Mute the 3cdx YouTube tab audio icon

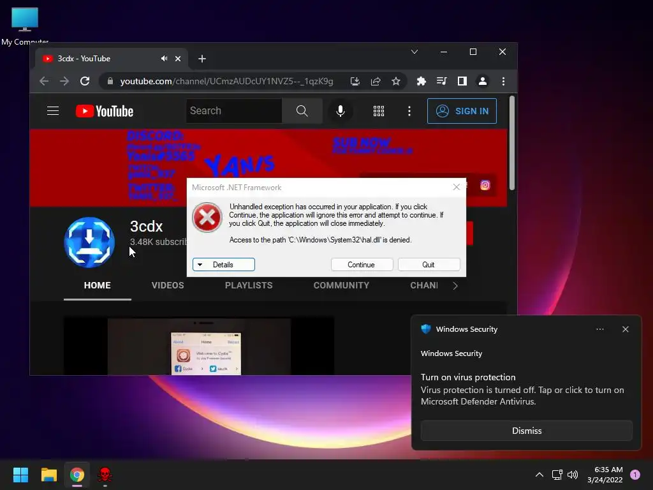(x=164, y=59)
